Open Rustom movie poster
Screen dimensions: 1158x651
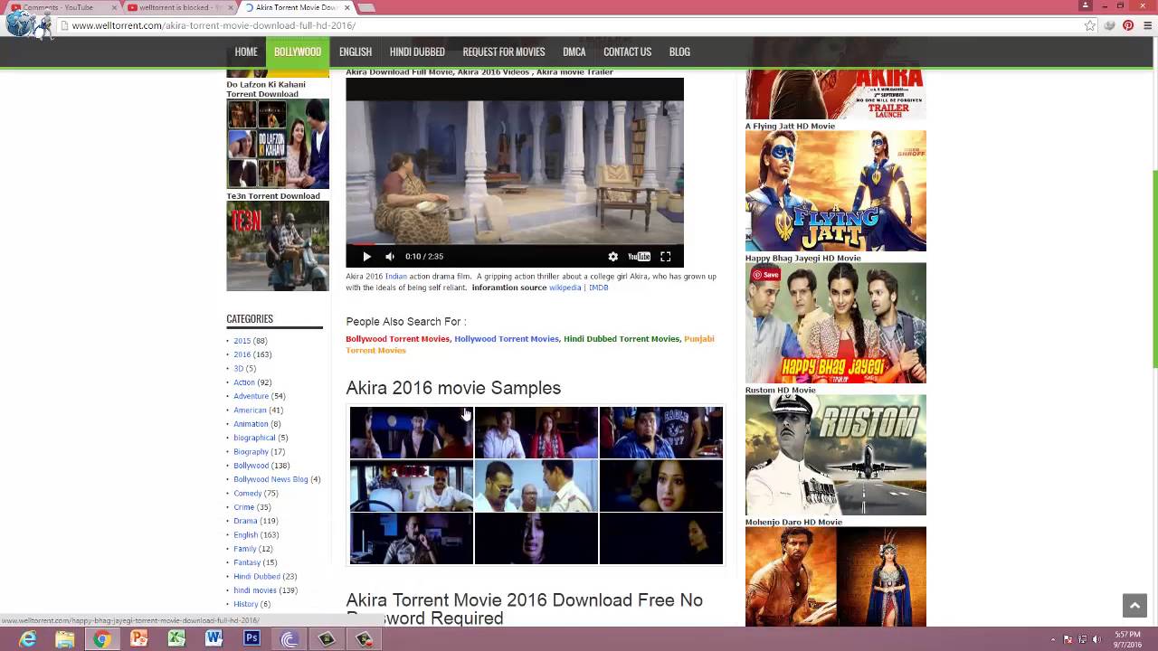coord(836,455)
